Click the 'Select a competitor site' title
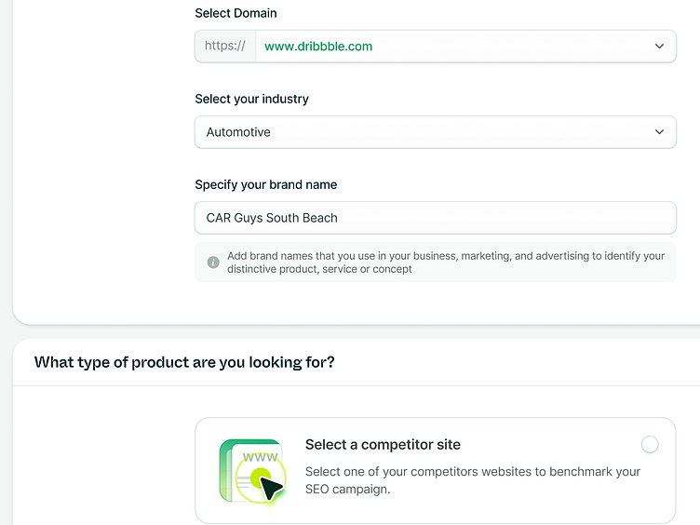The height and width of the screenshot is (525, 700). click(x=383, y=445)
